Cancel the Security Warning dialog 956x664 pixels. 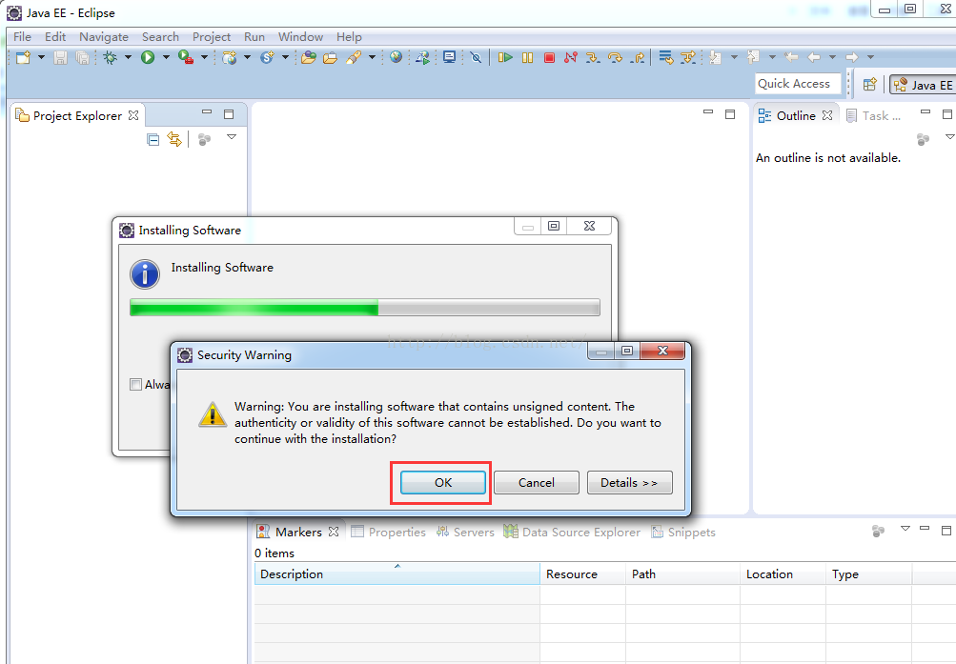[537, 483]
